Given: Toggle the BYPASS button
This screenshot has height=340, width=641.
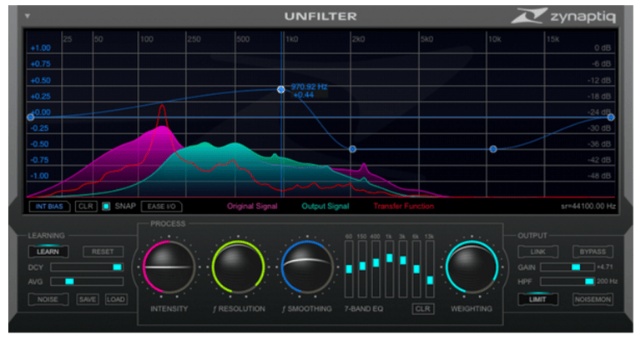Looking at the screenshot, I should click(593, 252).
